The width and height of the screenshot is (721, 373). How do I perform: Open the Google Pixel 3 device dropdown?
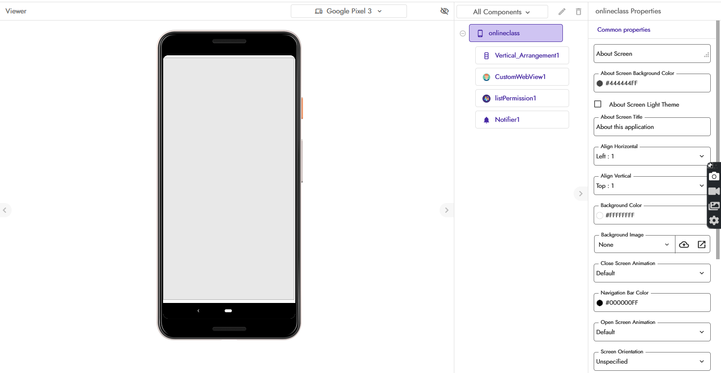coord(348,11)
